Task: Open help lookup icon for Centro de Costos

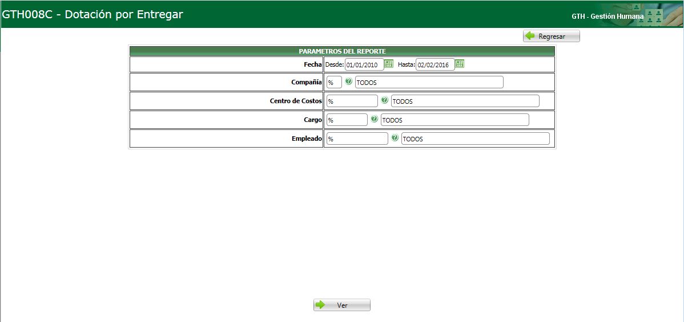Action: tap(384, 100)
